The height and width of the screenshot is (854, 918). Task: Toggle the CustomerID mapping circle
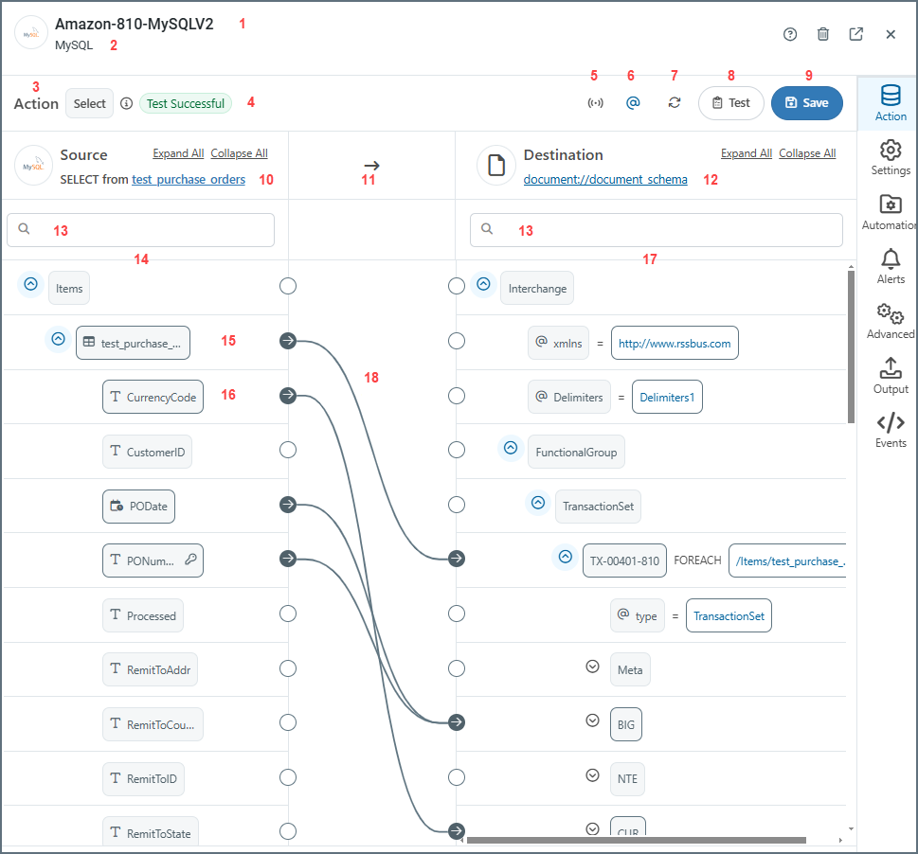(288, 451)
